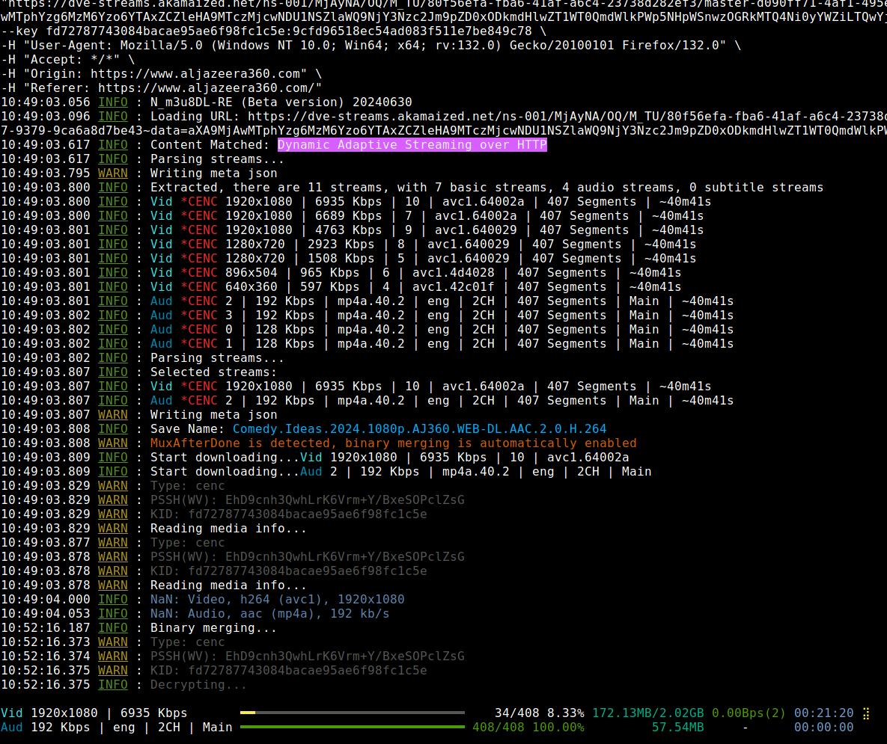Click the '896x504' resolution text
The width and height of the screenshot is (887, 744).
point(252,272)
